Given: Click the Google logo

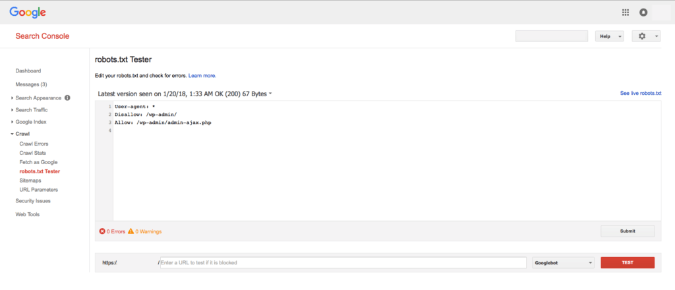Looking at the screenshot, I should (28, 13).
